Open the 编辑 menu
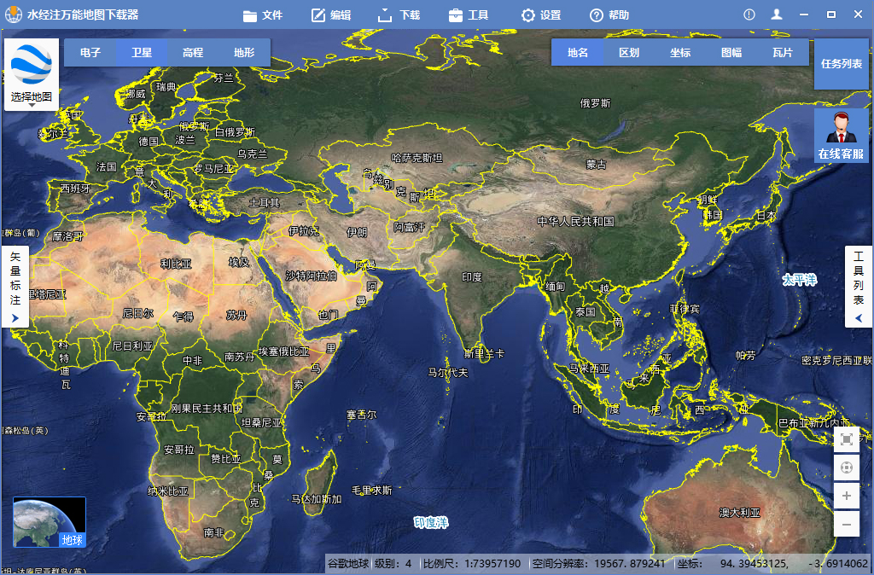This screenshot has height=575, width=874. tap(331, 15)
